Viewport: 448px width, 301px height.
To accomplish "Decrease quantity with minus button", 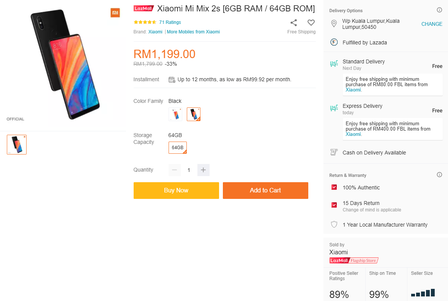I will point(175,170).
